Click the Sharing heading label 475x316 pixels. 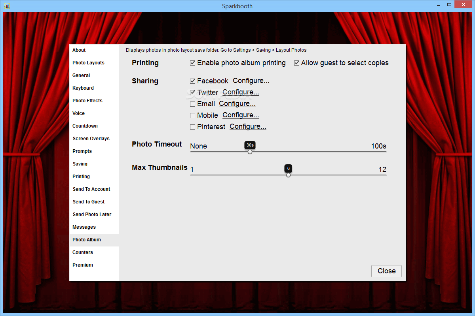point(145,81)
